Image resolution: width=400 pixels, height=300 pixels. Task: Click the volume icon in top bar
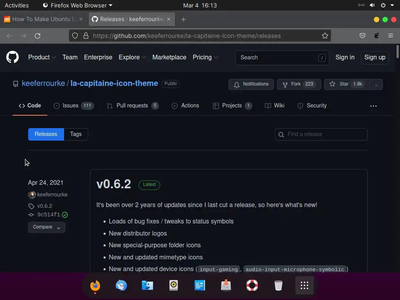(x=372, y=5)
